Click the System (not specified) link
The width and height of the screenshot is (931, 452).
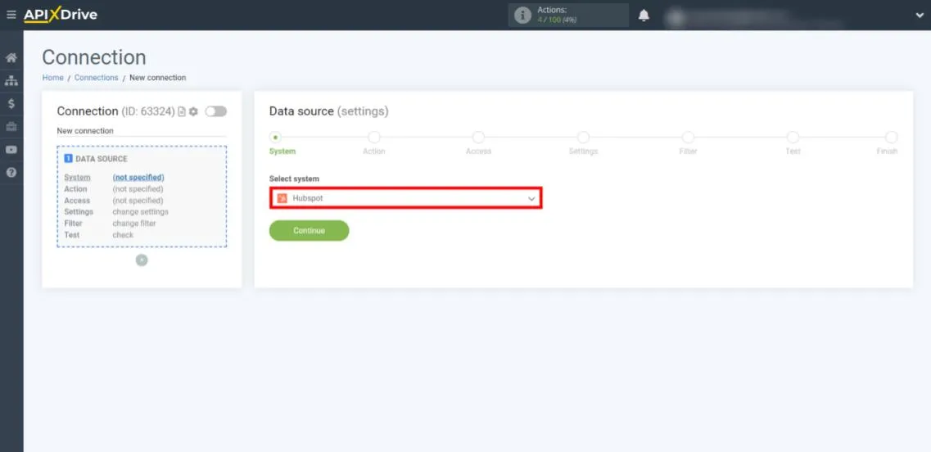(x=138, y=178)
